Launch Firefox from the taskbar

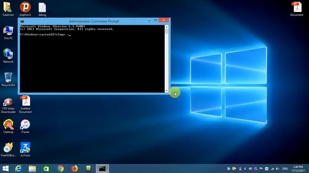click(x=74, y=169)
